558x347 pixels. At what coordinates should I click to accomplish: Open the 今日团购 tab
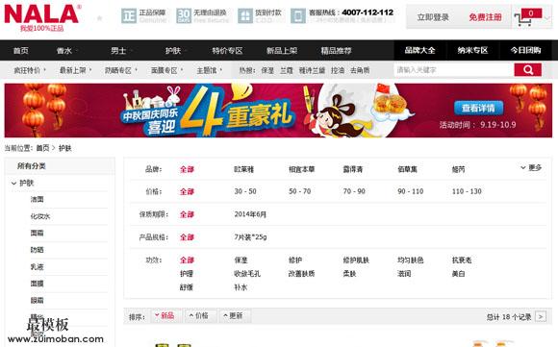tap(525, 50)
